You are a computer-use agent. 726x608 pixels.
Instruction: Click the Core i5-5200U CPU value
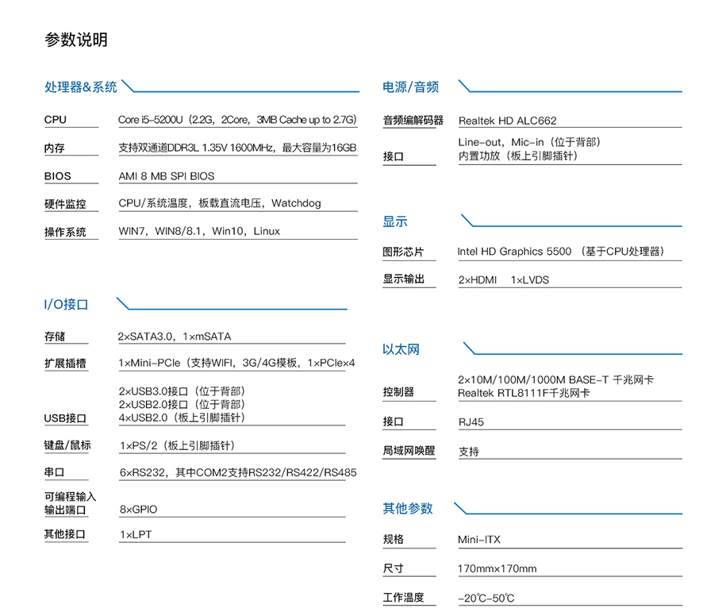pyautogui.click(x=236, y=120)
